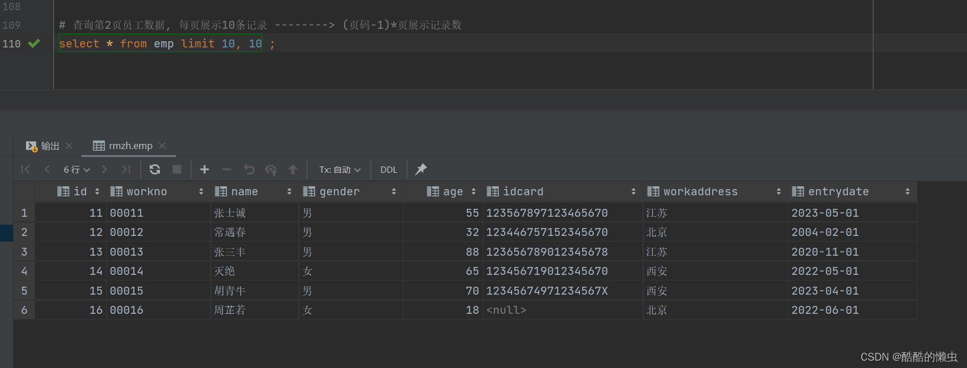967x368 pixels.
Task: Click the idcard cell 12345674971234567X
Action: point(563,291)
